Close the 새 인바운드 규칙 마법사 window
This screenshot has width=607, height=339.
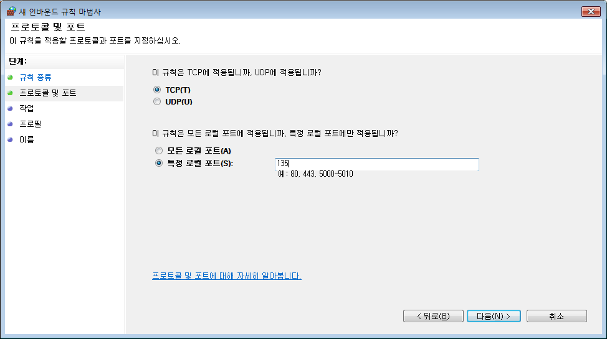[591, 12]
